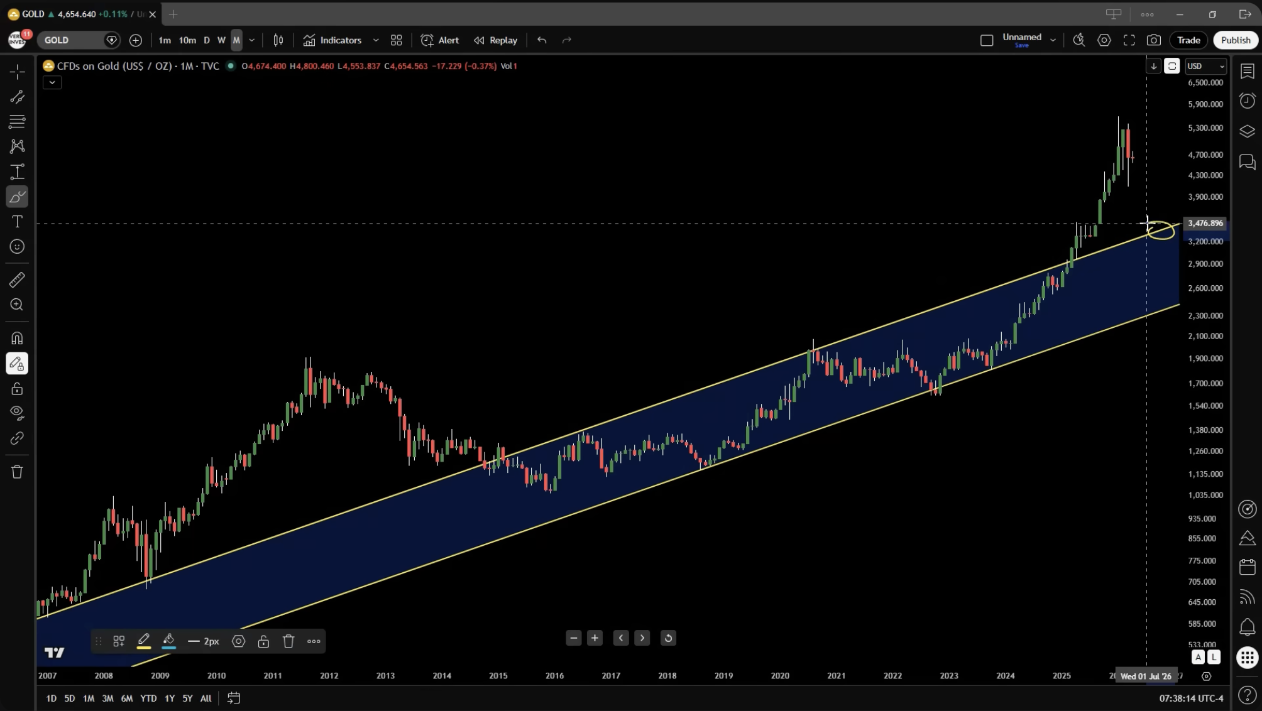Select the YTD date range

148,698
